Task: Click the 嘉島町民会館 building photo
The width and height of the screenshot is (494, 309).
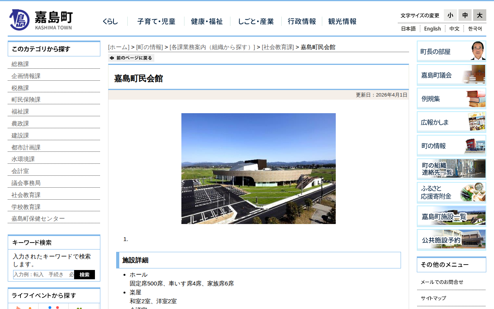Action: 259,168
